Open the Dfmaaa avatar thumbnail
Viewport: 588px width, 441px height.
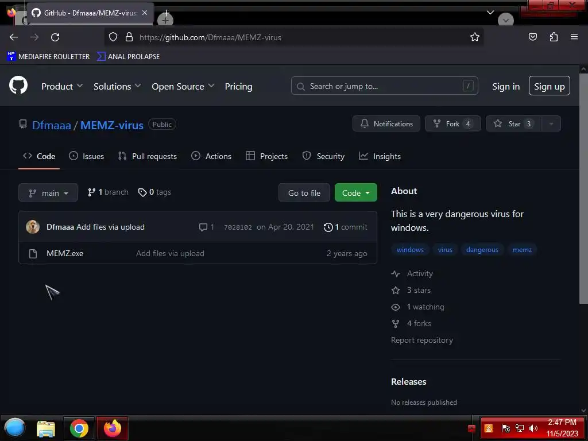[33, 227]
